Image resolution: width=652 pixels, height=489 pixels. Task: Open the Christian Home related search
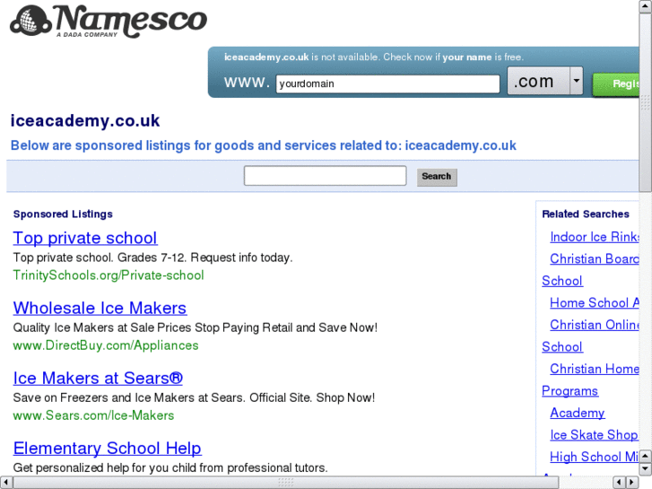[595, 369]
